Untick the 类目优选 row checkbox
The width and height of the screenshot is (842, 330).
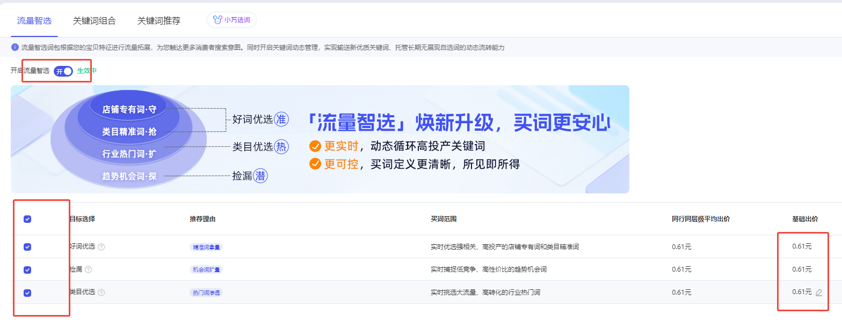(x=27, y=293)
